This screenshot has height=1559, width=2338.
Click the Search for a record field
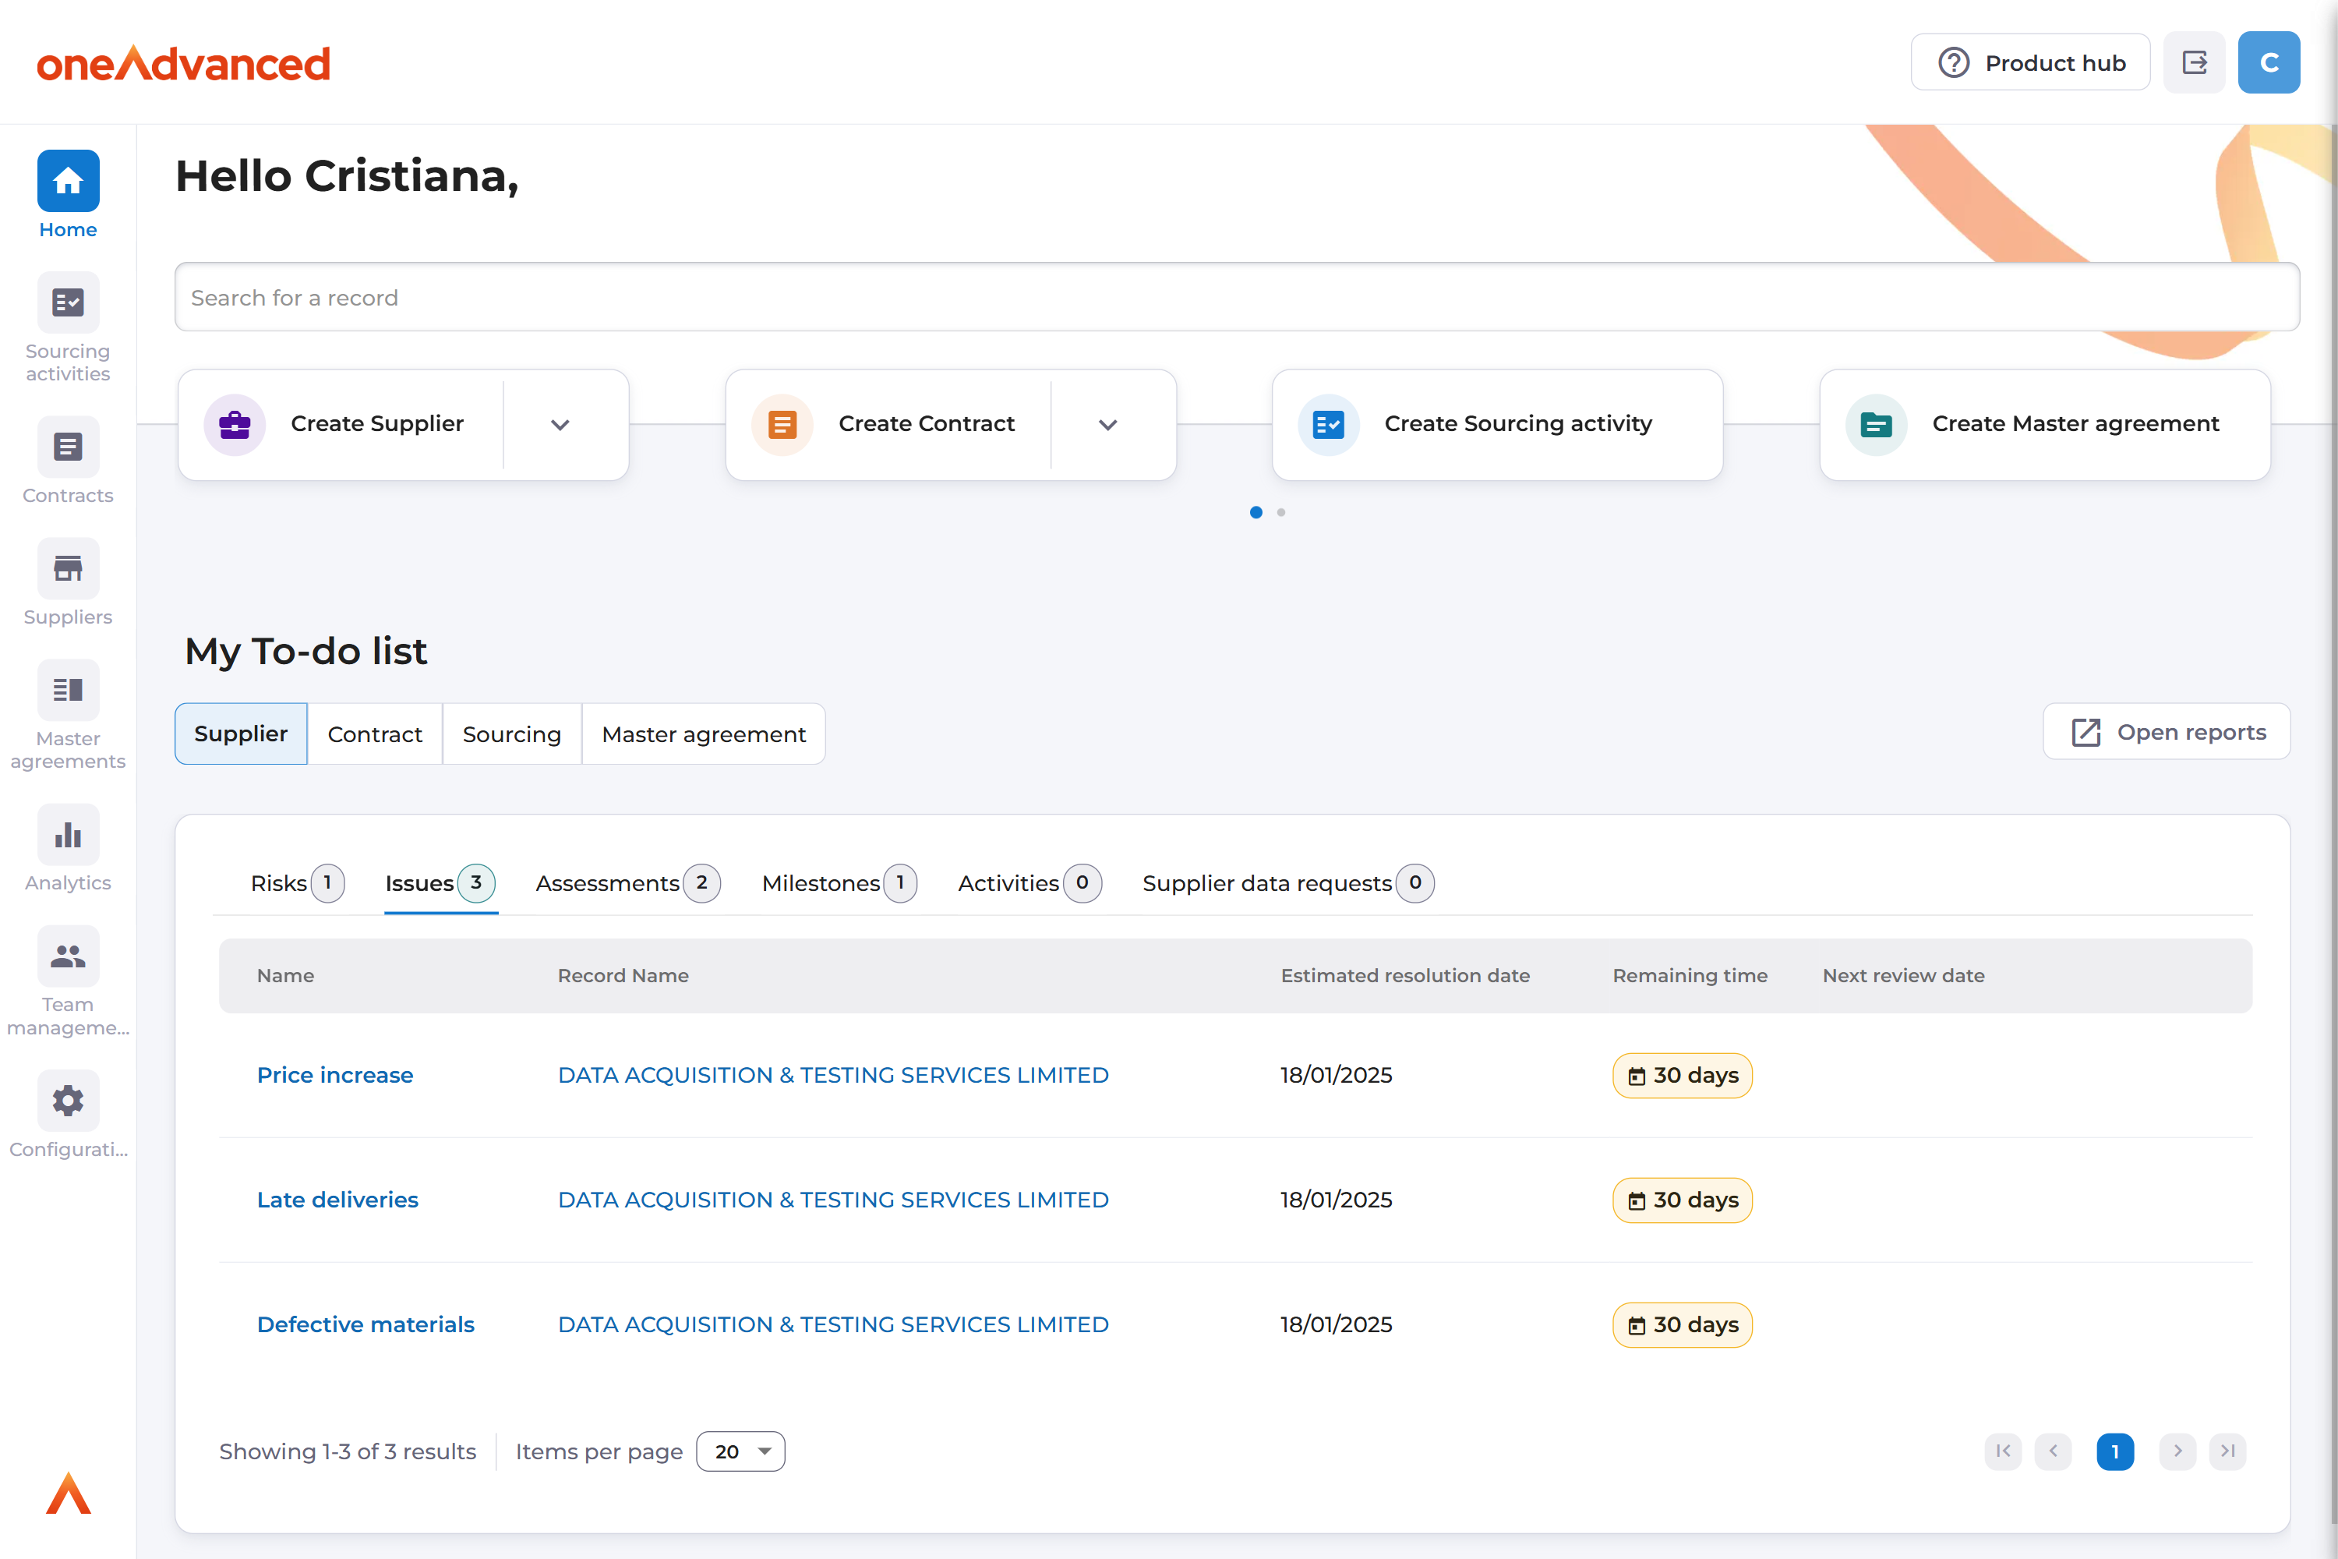tap(1237, 297)
